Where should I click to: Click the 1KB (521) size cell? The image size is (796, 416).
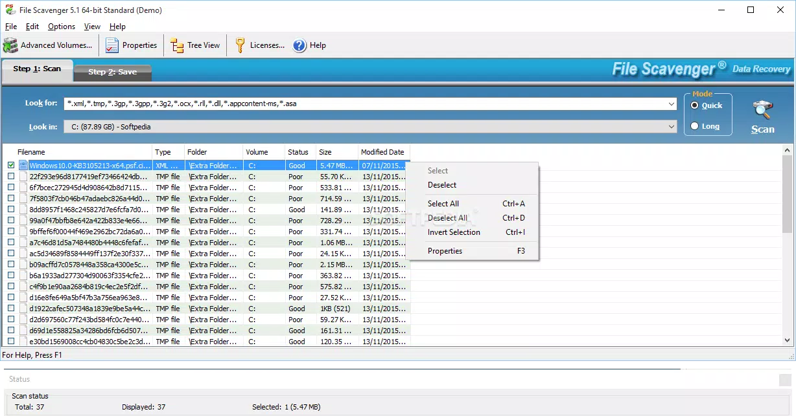click(x=337, y=309)
